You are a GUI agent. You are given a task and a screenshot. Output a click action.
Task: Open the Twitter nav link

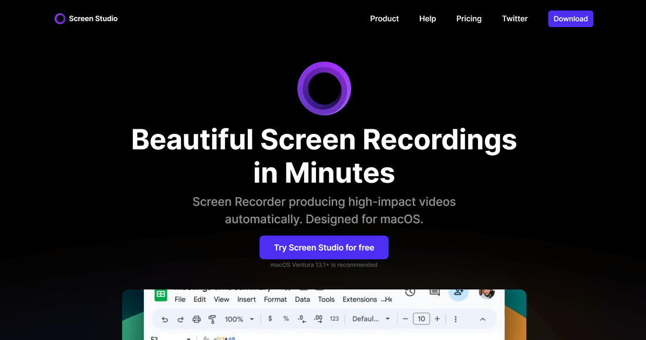(514, 19)
